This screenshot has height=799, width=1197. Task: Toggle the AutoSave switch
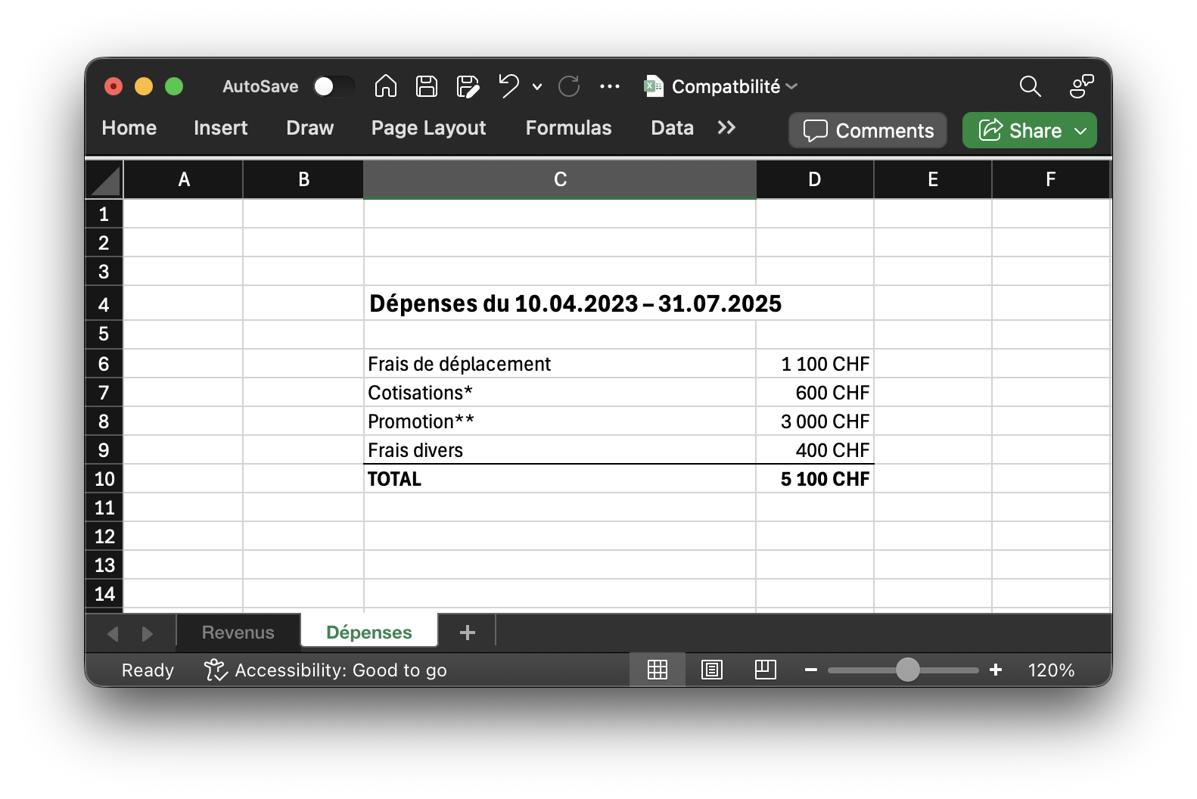[x=334, y=86]
